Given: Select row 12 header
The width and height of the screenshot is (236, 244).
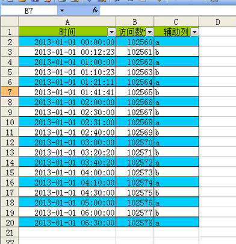Looking at the screenshot, I should click(10, 142).
